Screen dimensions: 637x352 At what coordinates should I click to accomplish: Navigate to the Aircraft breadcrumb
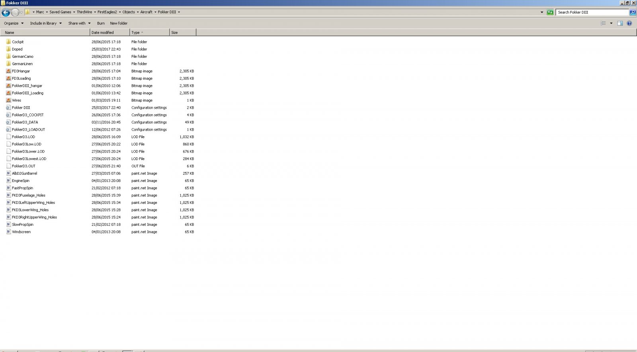[x=146, y=12]
